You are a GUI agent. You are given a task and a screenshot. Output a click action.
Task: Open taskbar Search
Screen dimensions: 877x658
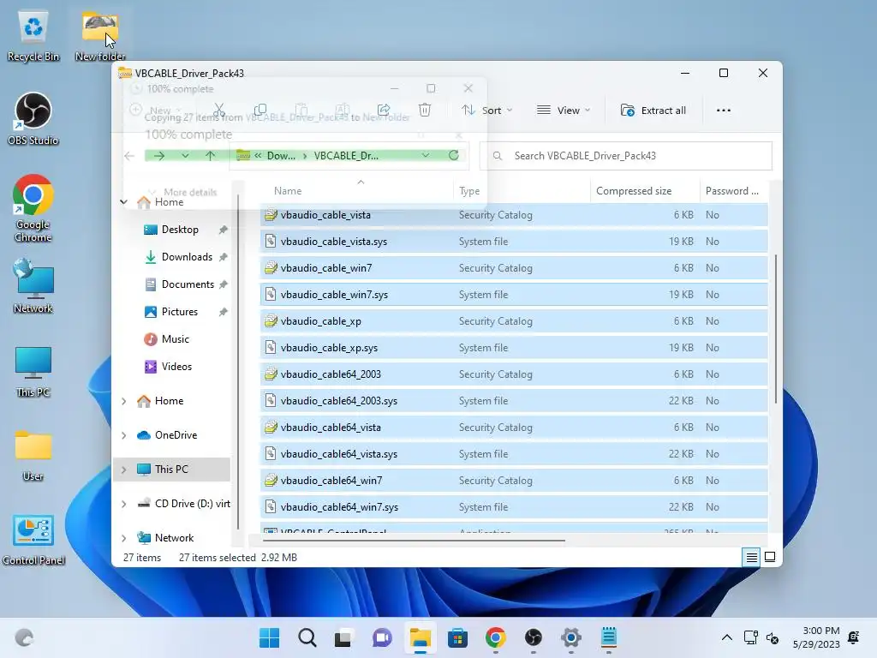coord(307,637)
